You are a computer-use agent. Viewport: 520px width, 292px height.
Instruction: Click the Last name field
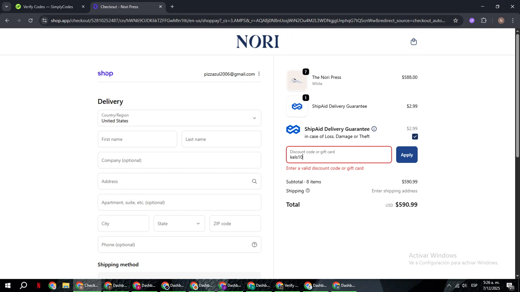point(221,139)
